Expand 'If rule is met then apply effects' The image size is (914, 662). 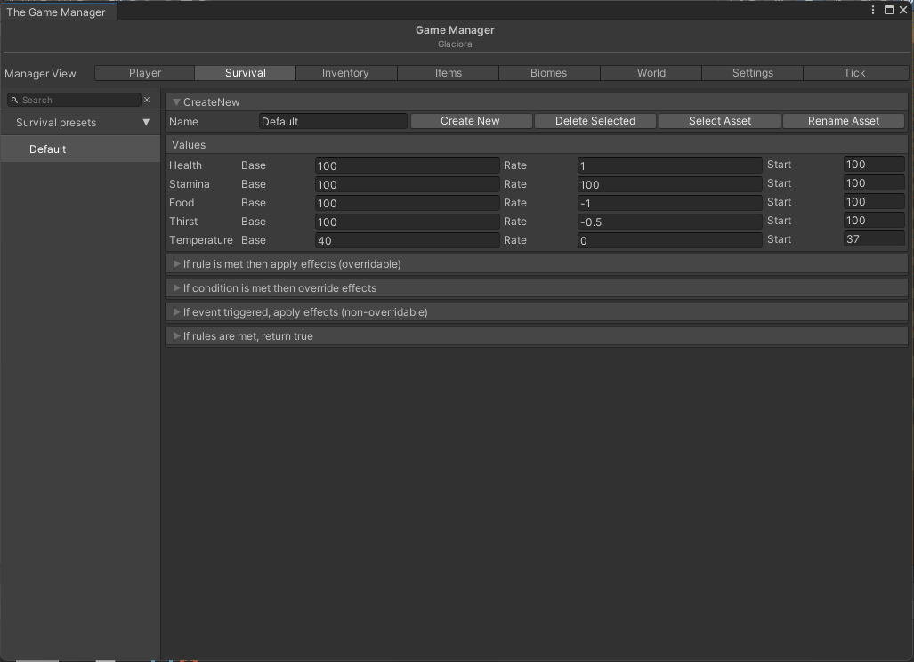click(177, 264)
